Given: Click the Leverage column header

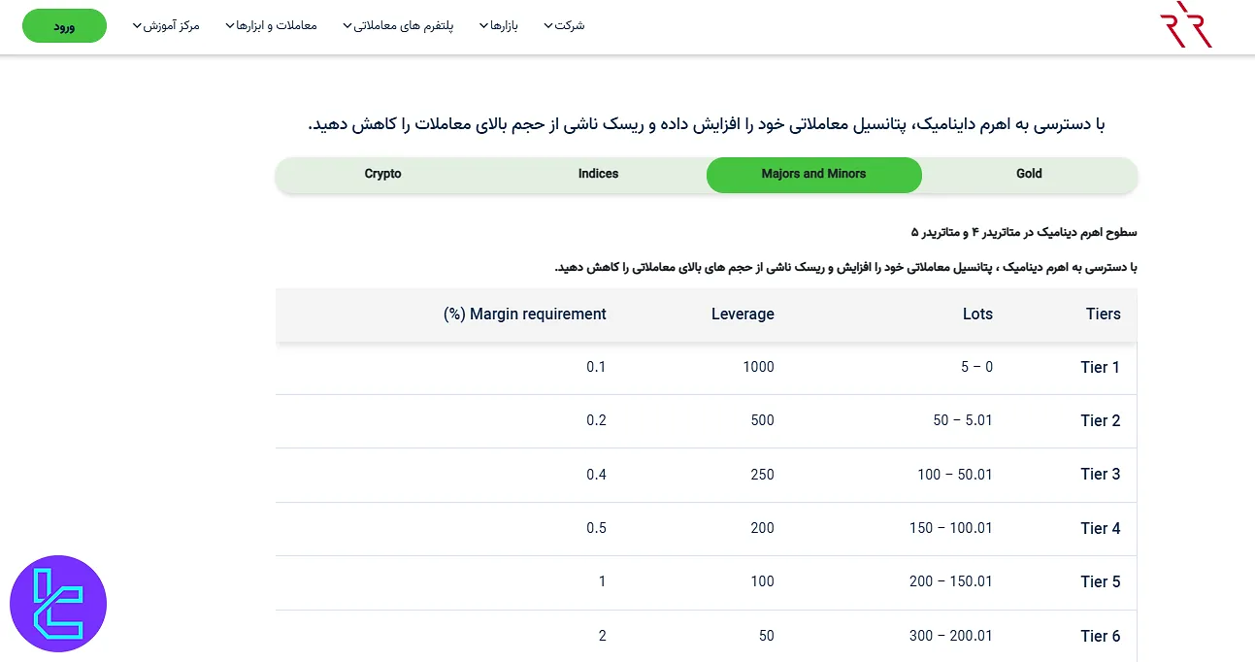Looking at the screenshot, I should click(743, 314).
